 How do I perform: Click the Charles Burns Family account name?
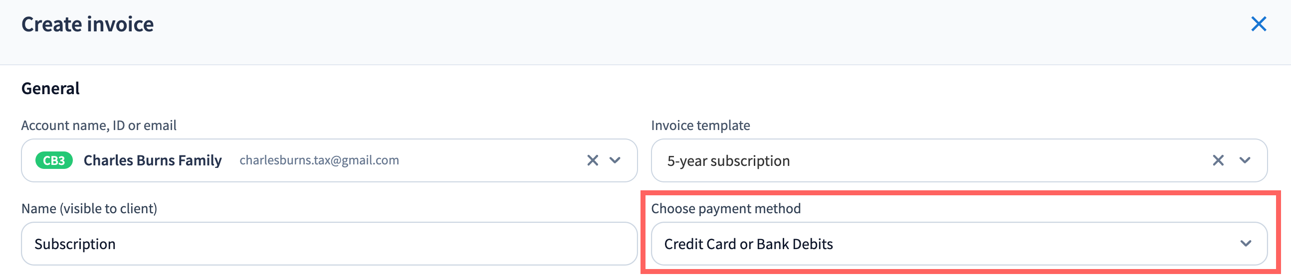(152, 160)
